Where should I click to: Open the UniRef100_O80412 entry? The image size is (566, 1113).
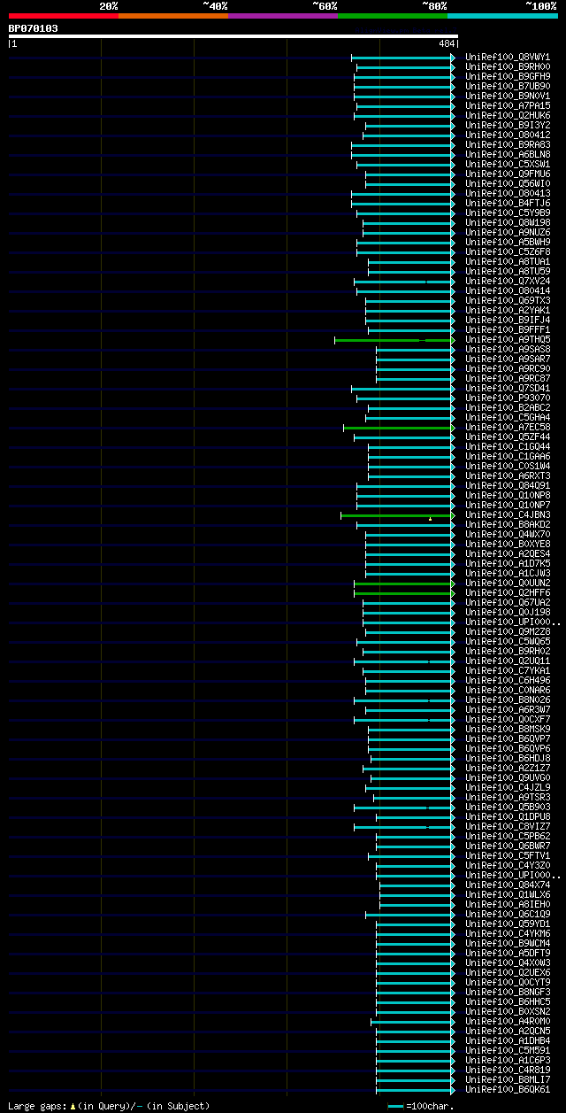[508, 135]
